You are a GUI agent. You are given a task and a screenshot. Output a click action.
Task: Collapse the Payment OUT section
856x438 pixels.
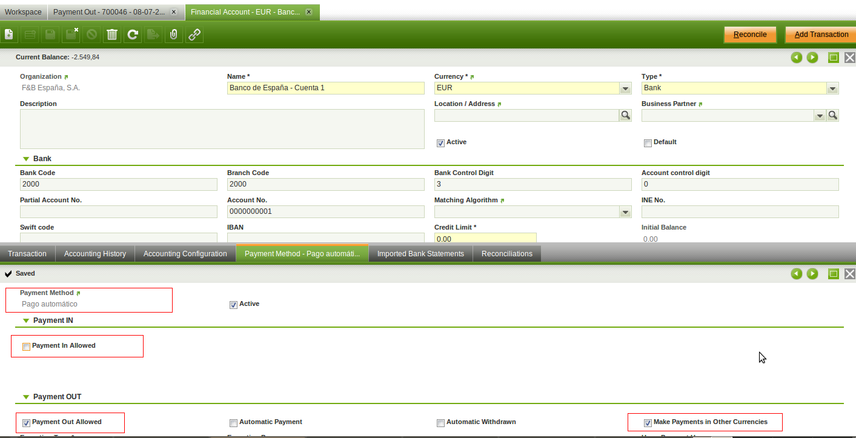(26, 397)
